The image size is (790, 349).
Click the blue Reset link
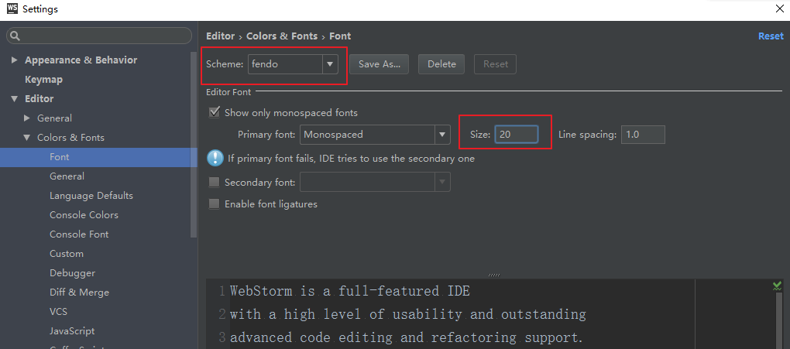pos(771,36)
